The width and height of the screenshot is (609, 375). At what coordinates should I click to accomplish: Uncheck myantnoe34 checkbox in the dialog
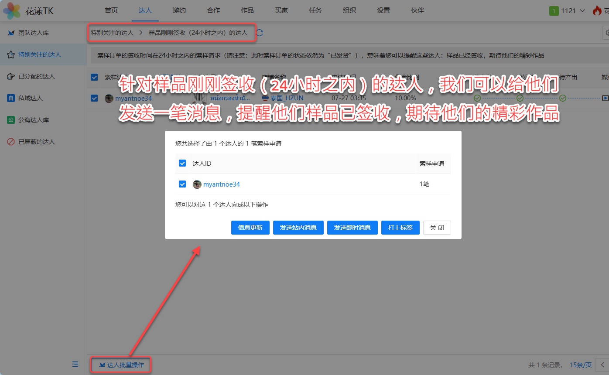(x=182, y=184)
